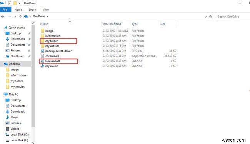250x144 pixels.
Task: Select the OneDrive root node in sidebar
Action: [14, 64]
